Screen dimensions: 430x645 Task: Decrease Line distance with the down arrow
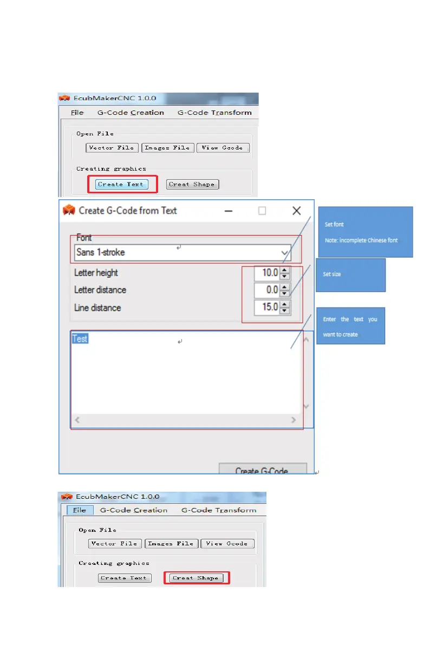(x=284, y=310)
